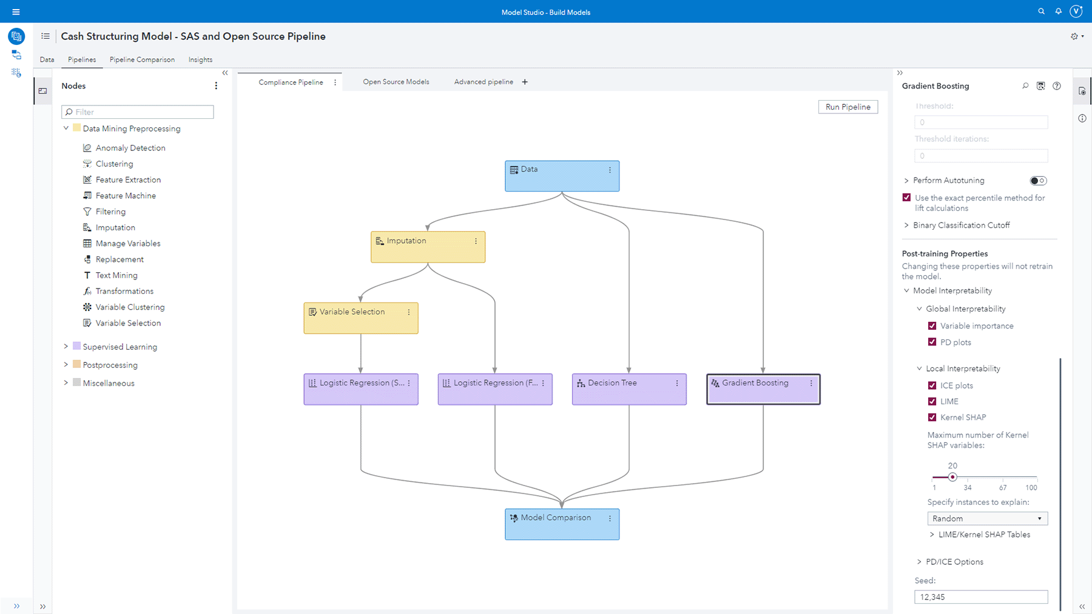Open the hamburger applications menu

point(16,12)
